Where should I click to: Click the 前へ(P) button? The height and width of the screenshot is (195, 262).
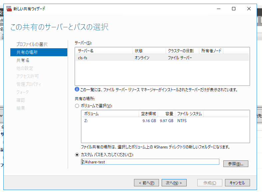pos(147,183)
